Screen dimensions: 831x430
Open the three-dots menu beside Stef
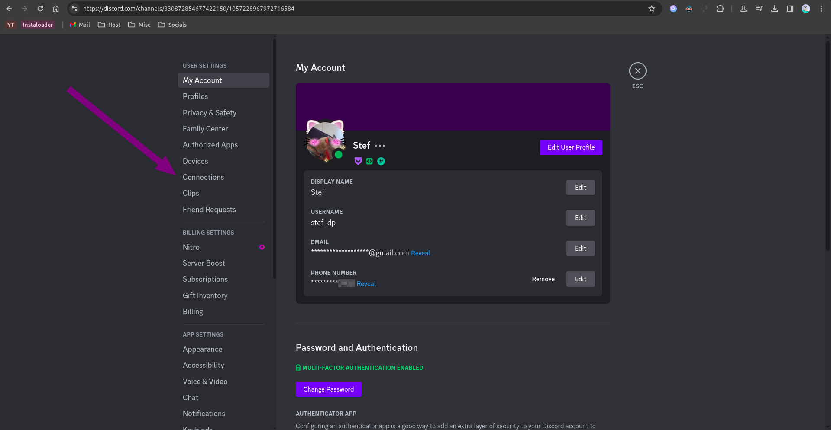(380, 146)
